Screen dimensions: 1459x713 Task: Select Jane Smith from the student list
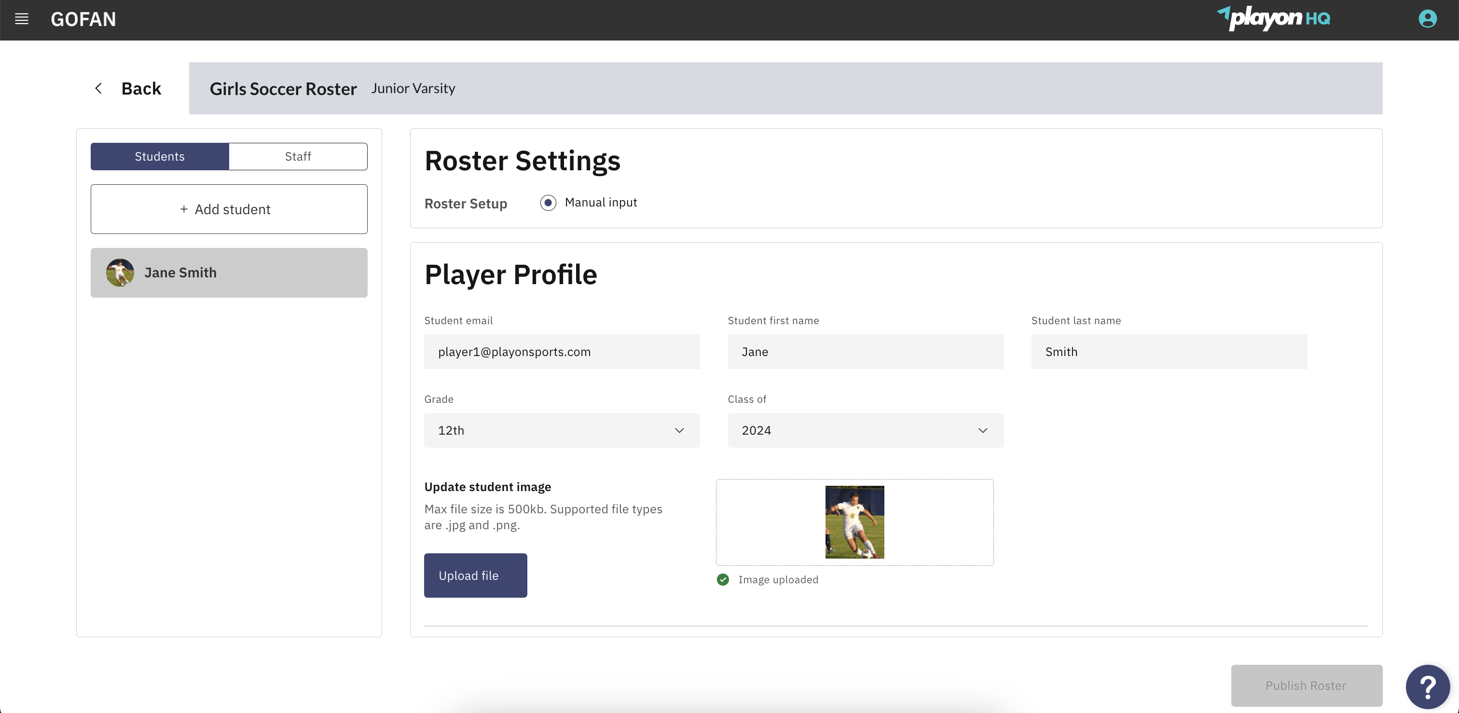(229, 273)
